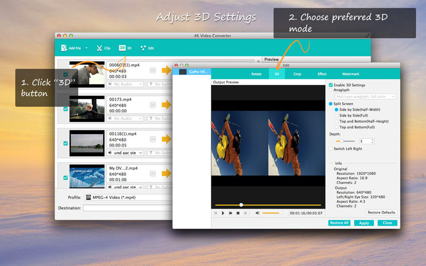Uncheck Enable 3D Settings
Image resolution: width=426 pixels, height=266 pixels.
click(x=331, y=85)
